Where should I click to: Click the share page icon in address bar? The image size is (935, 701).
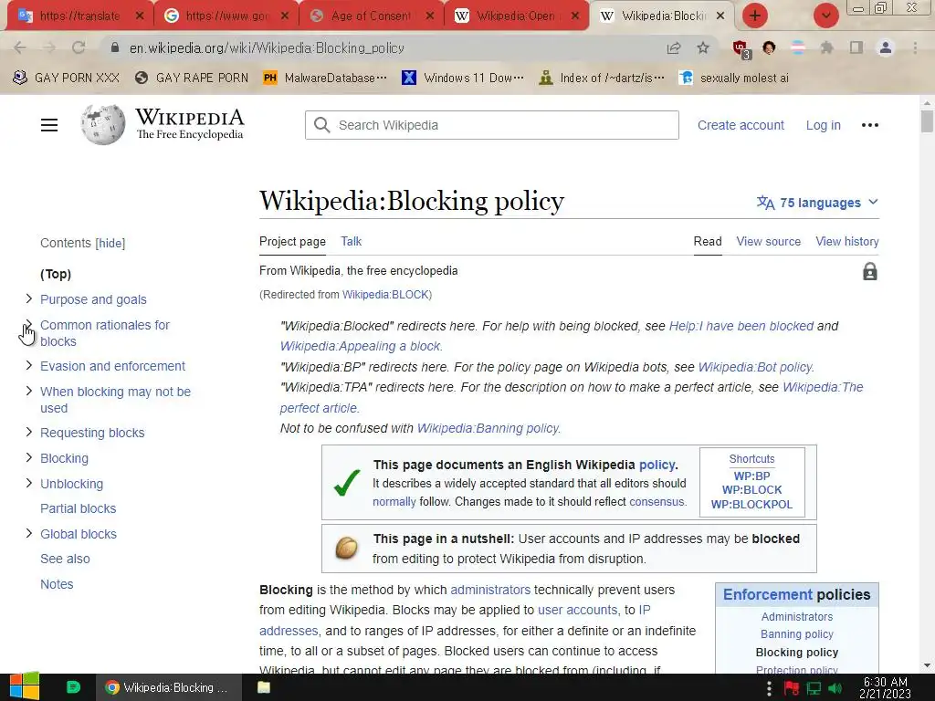(x=674, y=47)
